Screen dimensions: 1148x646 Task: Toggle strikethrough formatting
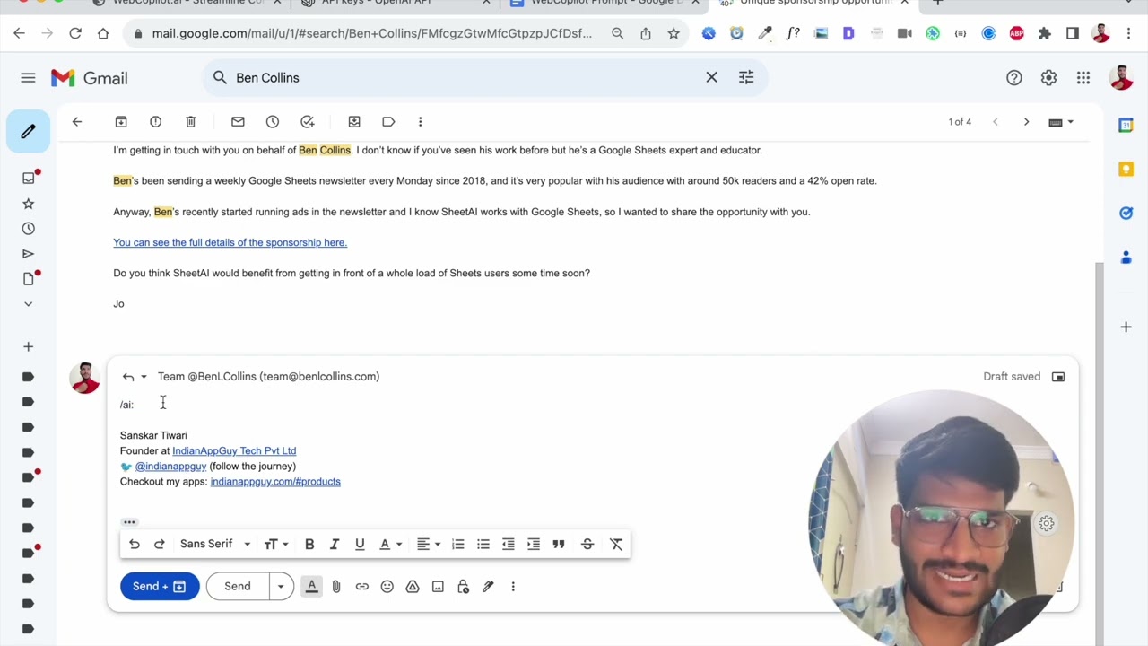click(x=587, y=544)
